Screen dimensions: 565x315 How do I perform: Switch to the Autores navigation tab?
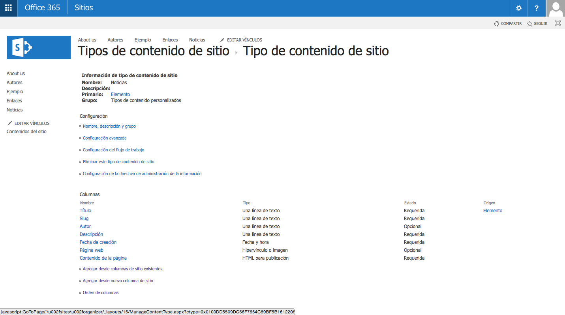tap(115, 40)
